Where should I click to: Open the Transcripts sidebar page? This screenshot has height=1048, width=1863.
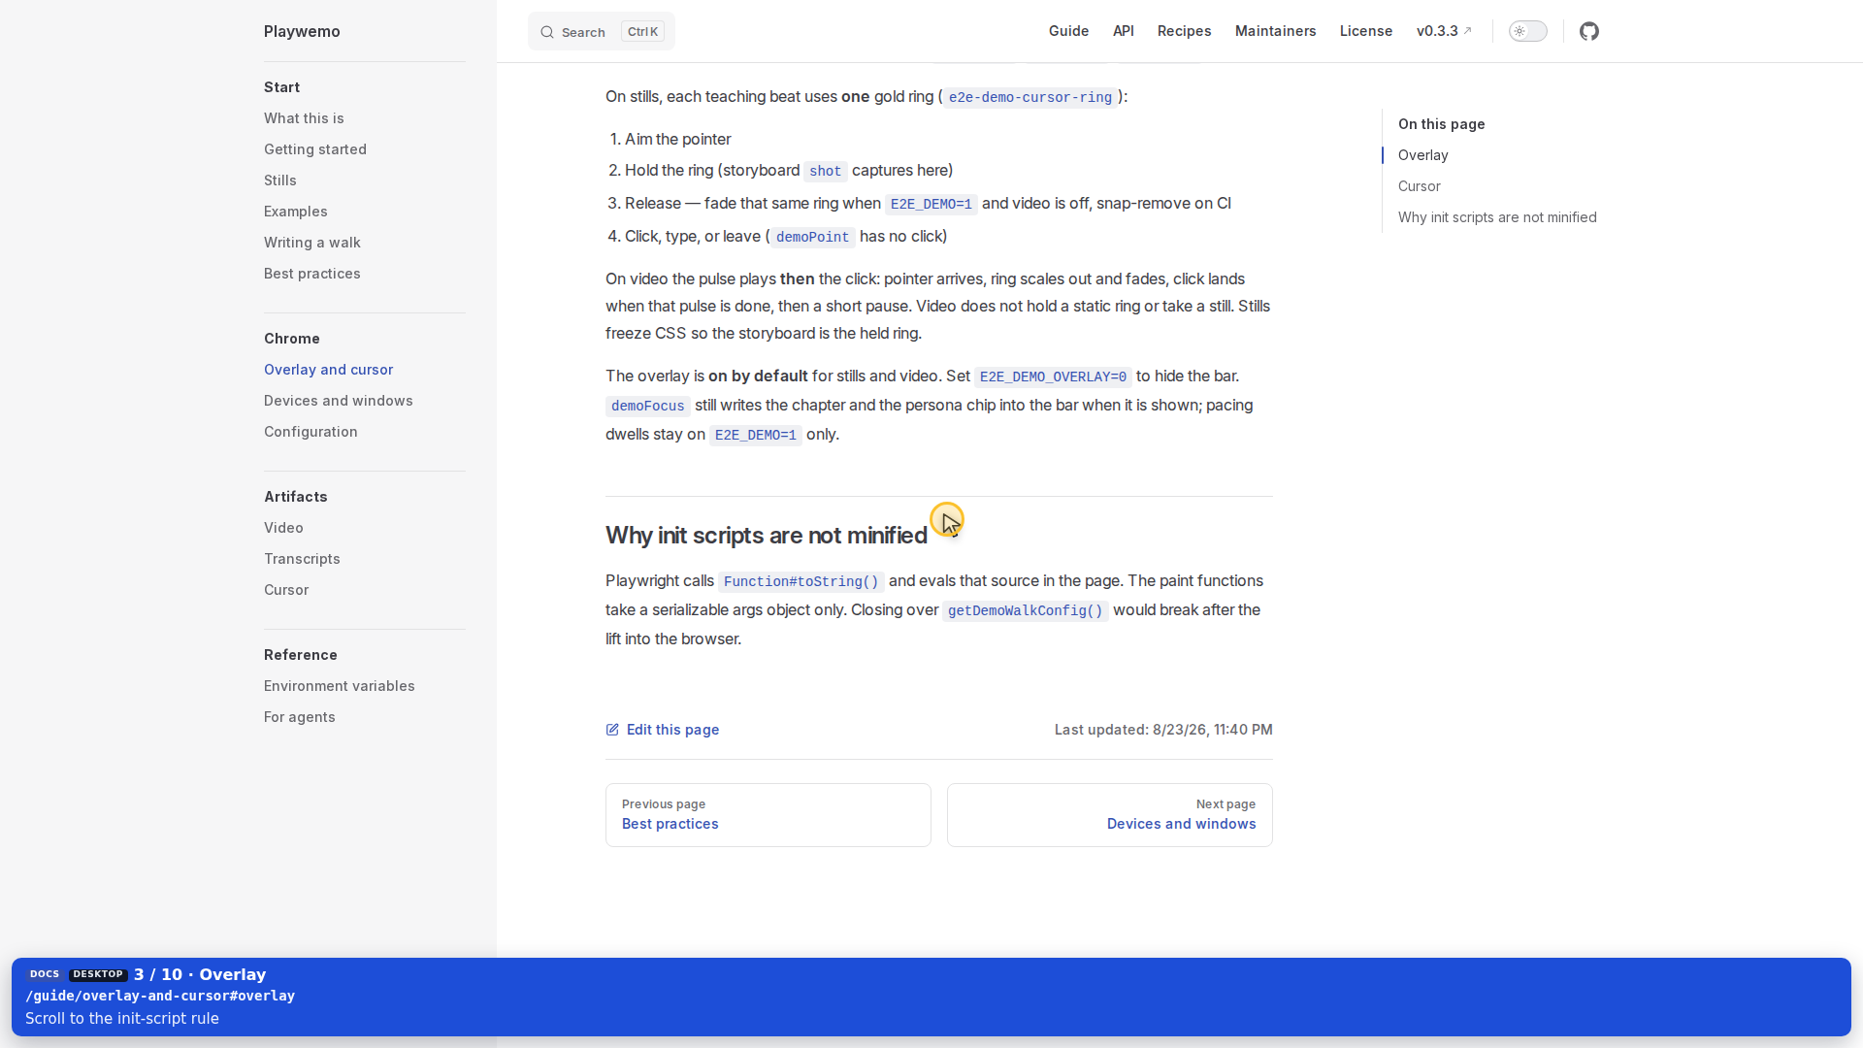302,559
